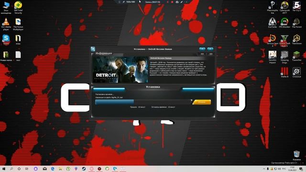Launch the Cyberpunk 2077 shortcut
This screenshot has width=306, height=172.
click(284, 8)
